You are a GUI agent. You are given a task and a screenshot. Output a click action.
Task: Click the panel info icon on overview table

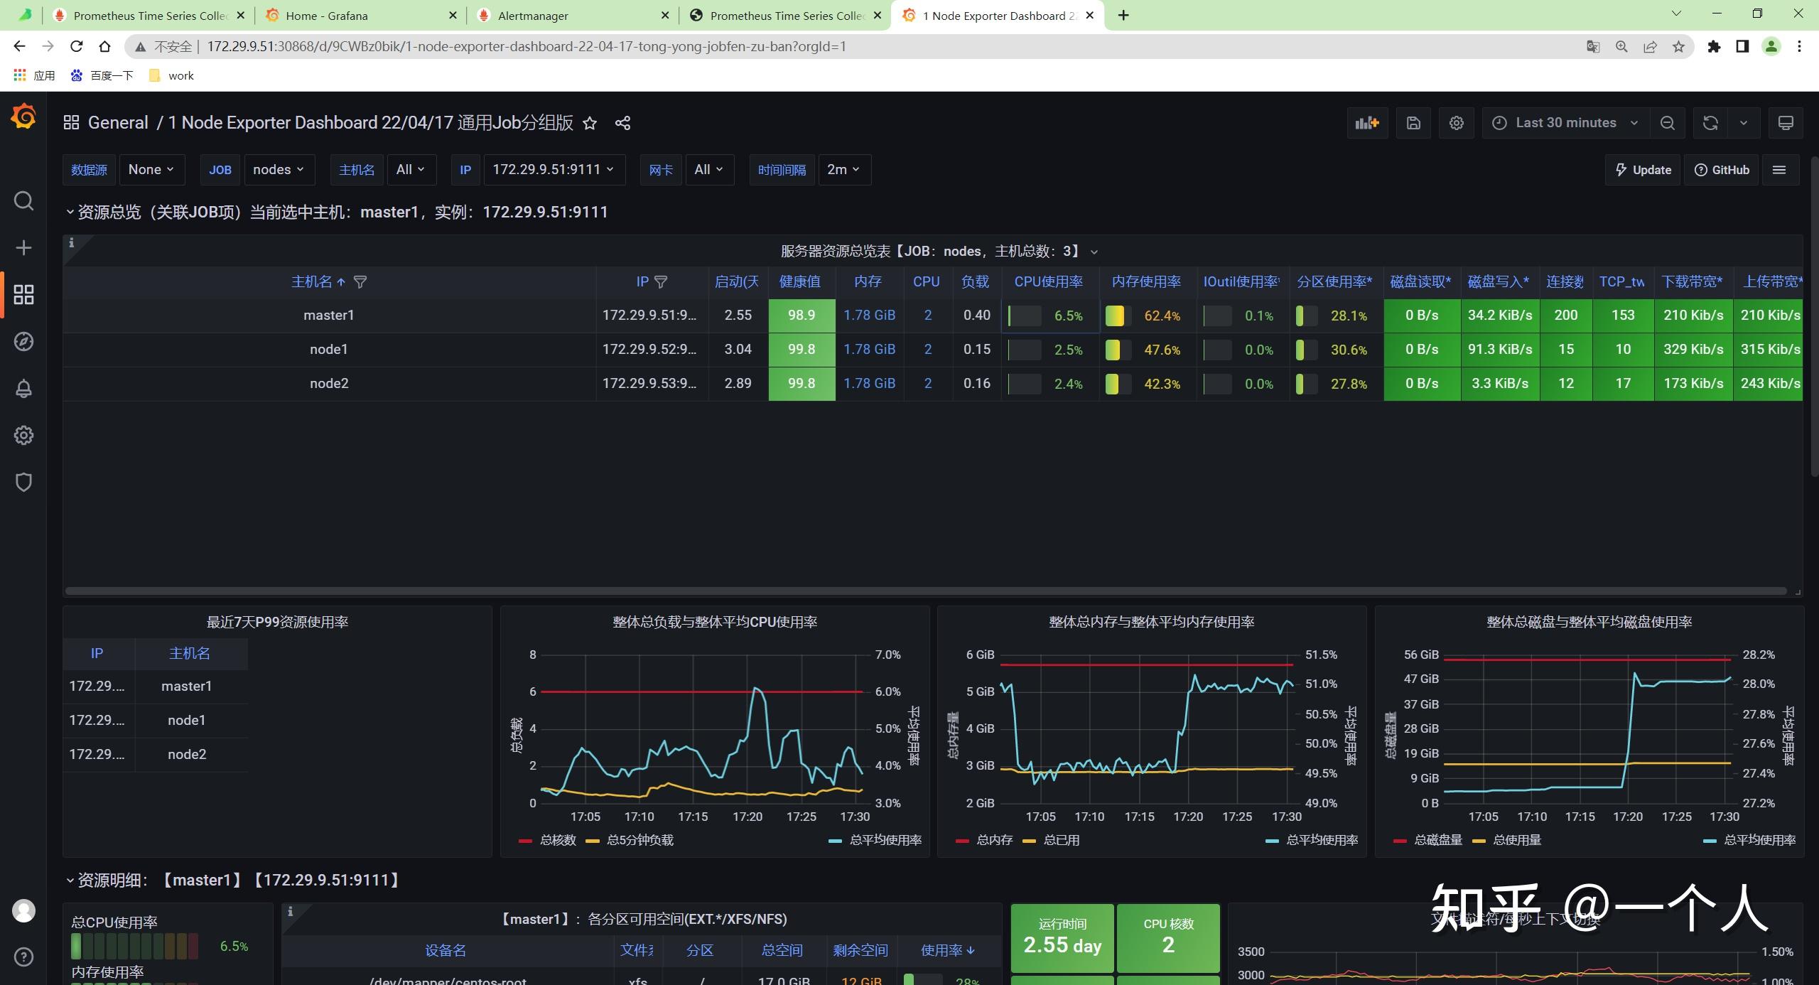point(71,243)
